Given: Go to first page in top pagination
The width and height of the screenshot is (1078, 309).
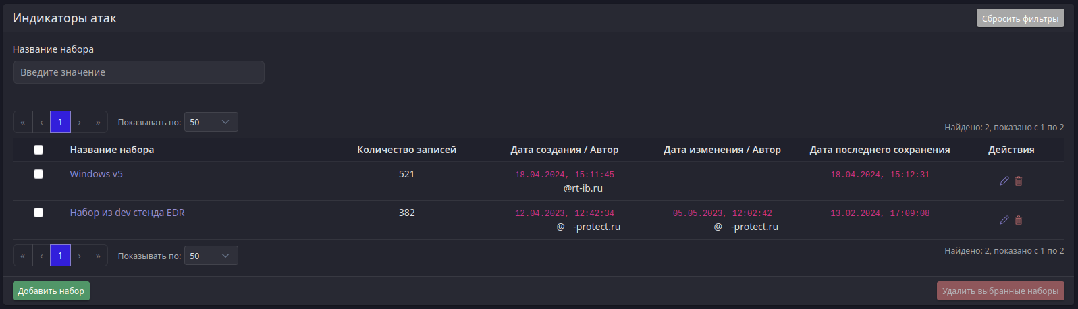Looking at the screenshot, I should click(22, 122).
